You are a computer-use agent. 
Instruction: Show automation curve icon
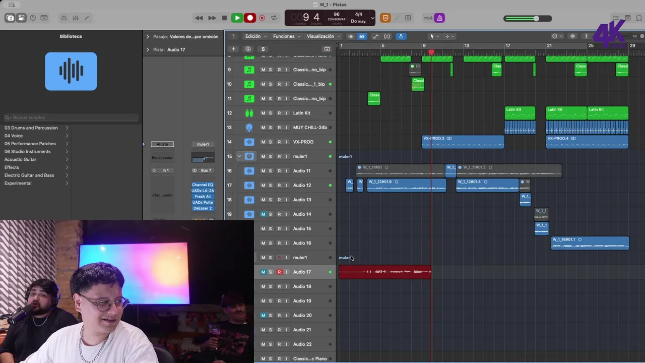pos(375,36)
